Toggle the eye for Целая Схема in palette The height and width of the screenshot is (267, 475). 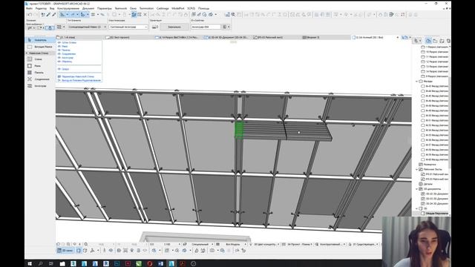point(59,43)
